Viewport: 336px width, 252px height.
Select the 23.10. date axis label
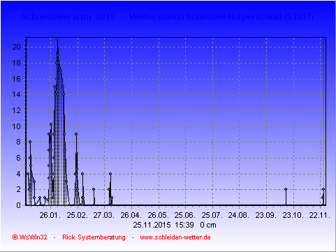(x=293, y=215)
